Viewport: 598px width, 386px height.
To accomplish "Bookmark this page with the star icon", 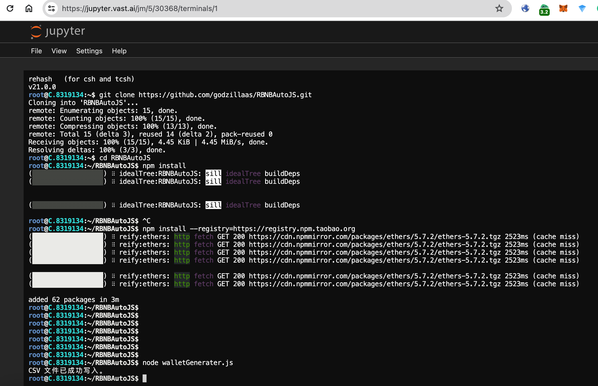I will pyautogui.click(x=499, y=8).
